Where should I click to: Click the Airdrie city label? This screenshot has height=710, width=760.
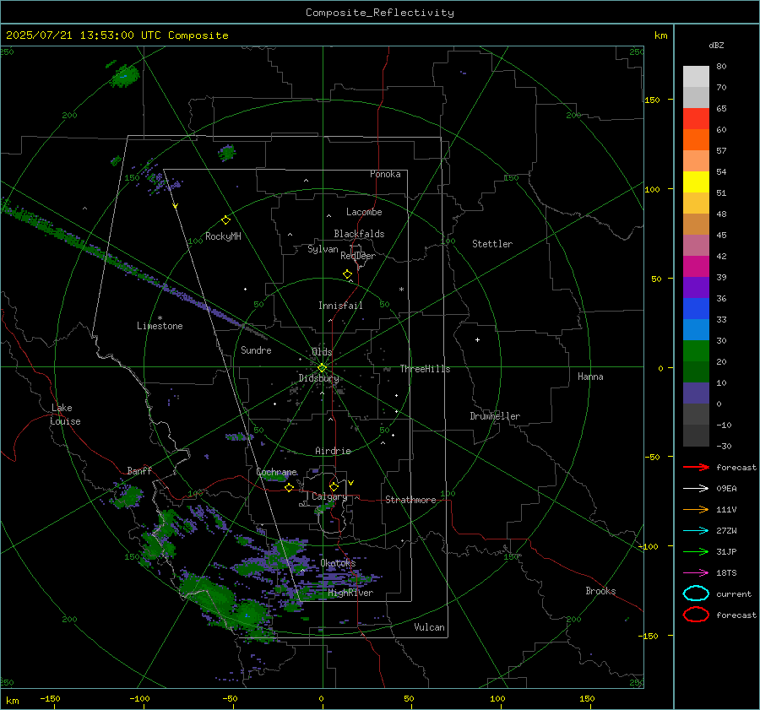coord(333,451)
